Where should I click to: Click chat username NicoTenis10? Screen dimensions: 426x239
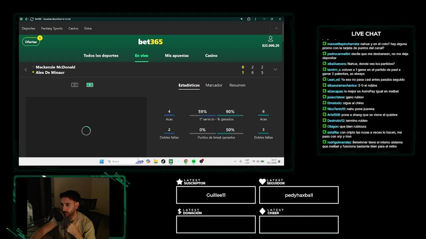[x=337, y=109]
